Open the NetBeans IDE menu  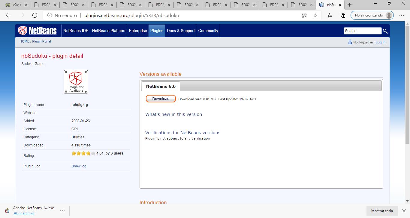76,31
